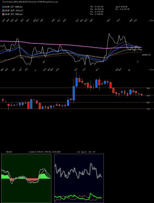Viewport: 154px width, 203px height.
Task: Click the blue DOW ST legend swatch
Action: click(x=3, y=7)
